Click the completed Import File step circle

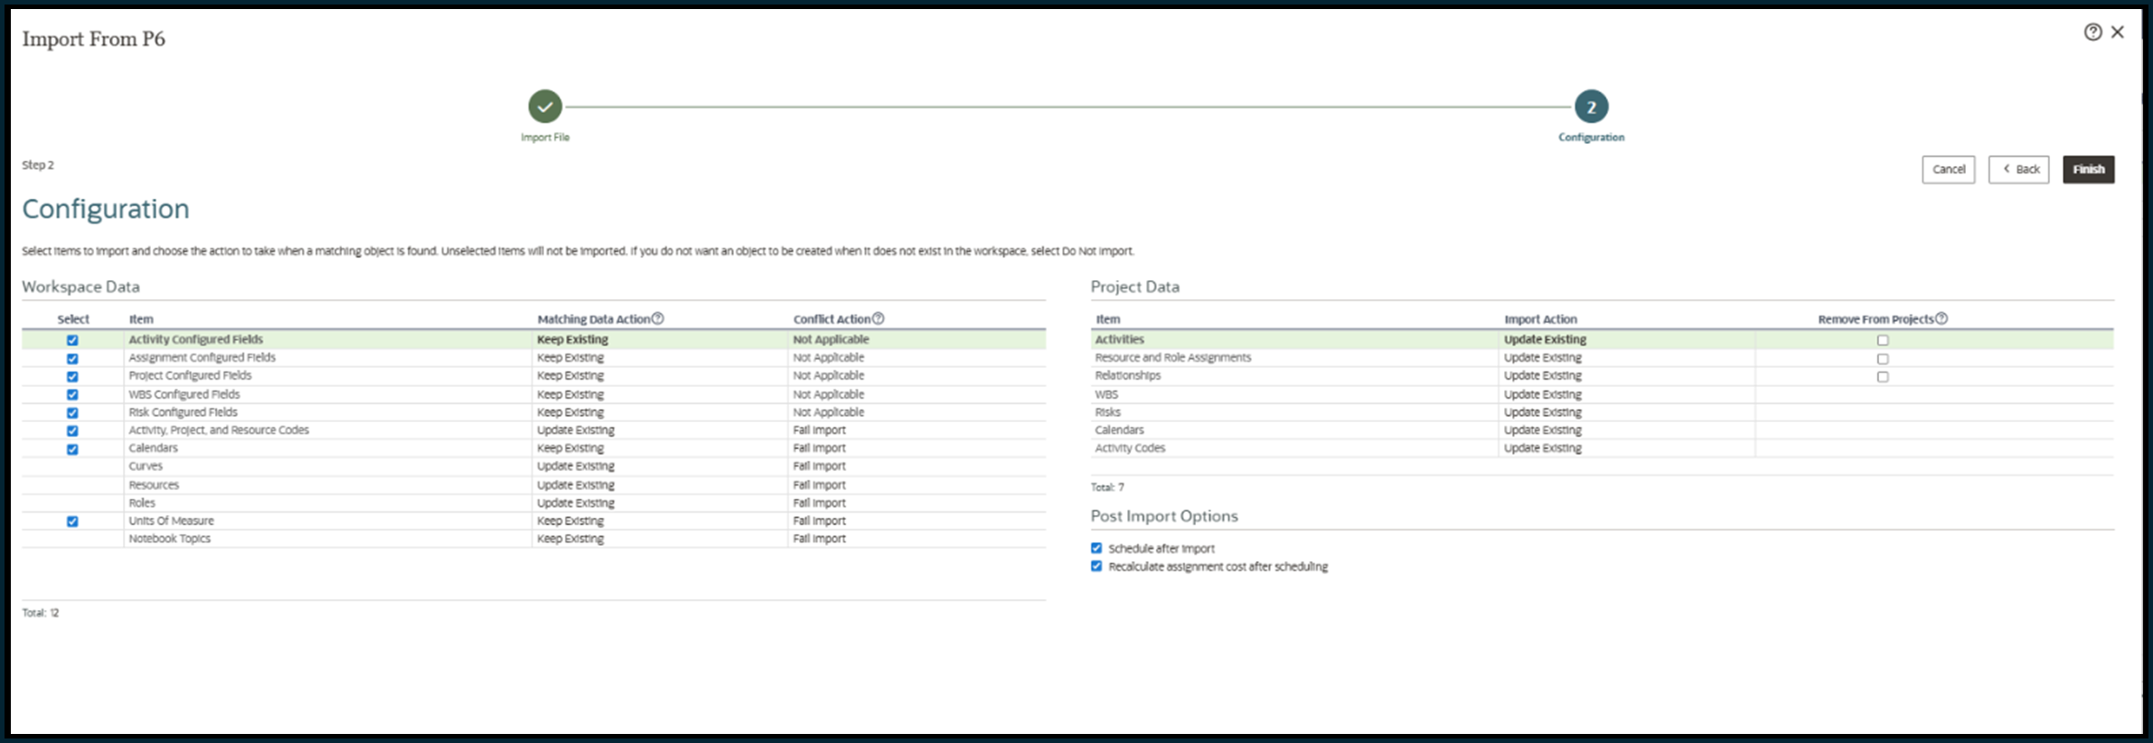tap(545, 107)
